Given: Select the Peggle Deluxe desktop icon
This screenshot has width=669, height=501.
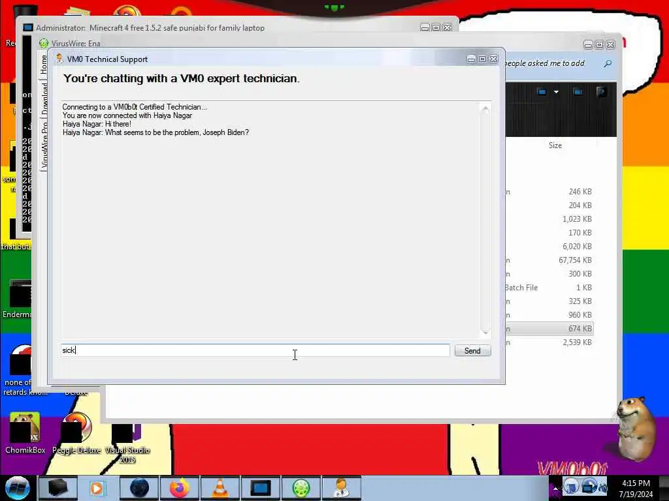Looking at the screenshot, I should (x=76, y=433).
